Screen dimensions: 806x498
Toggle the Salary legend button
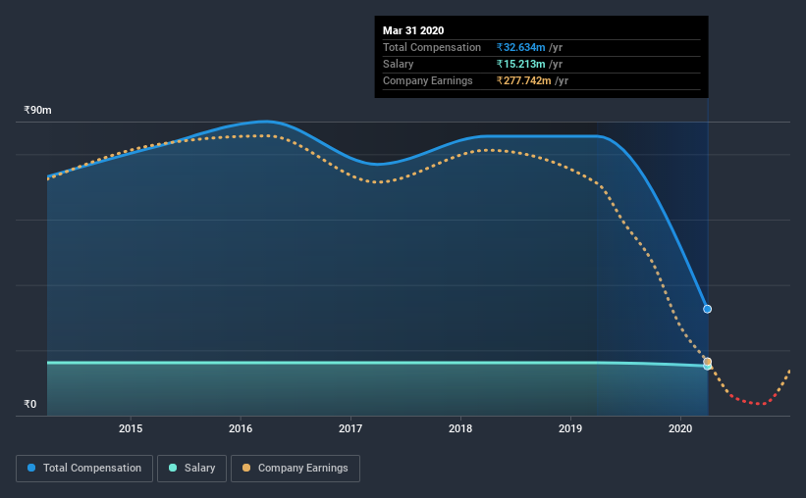pos(191,469)
